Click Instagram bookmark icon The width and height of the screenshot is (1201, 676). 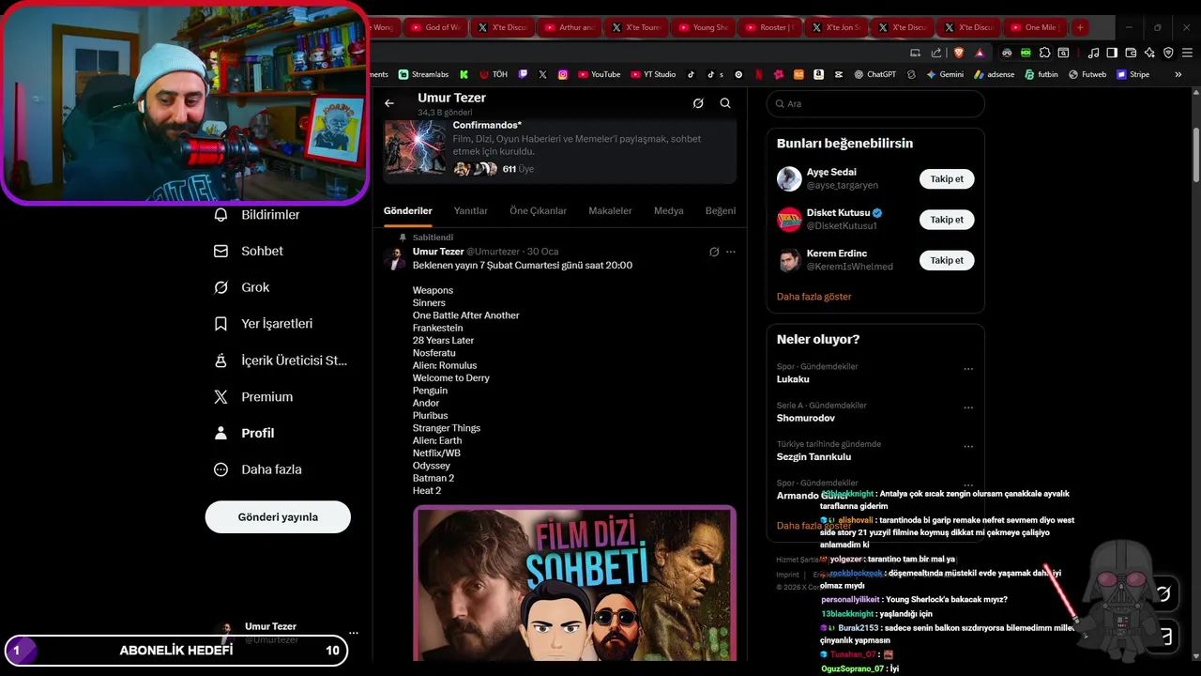pyautogui.click(x=563, y=74)
